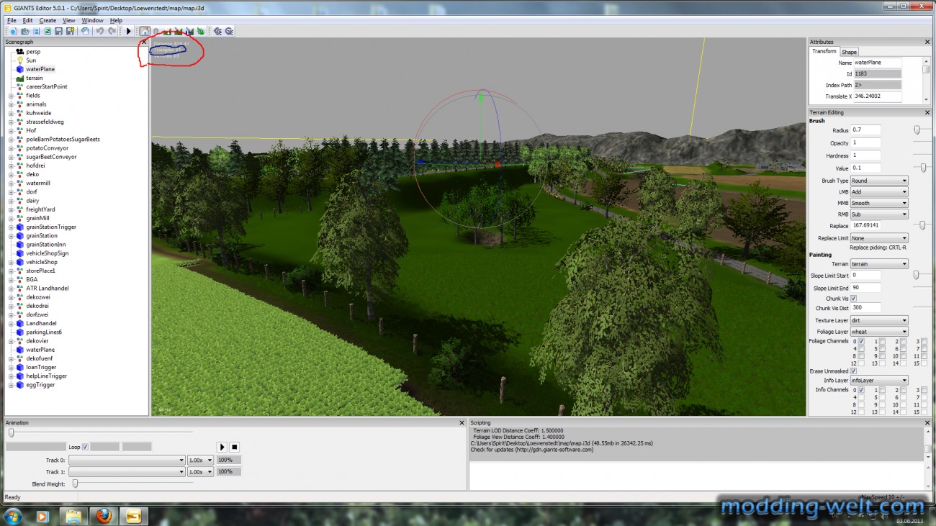Expand the fields node in Scenegraph
This screenshot has width=936, height=526.
point(11,96)
